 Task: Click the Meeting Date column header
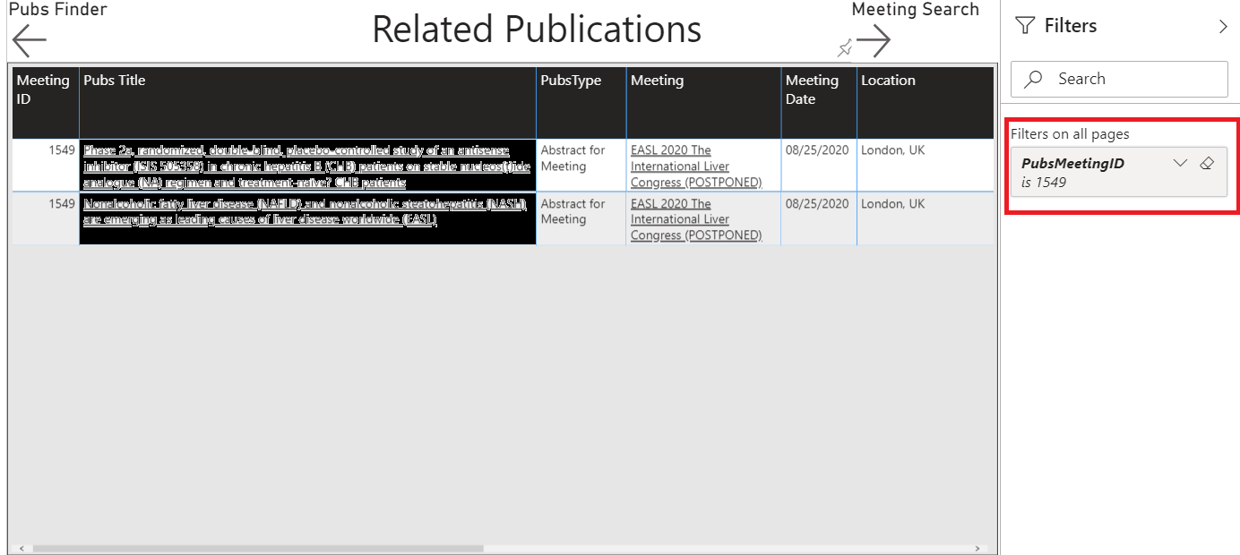pyautogui.click(x=812, y=88)
